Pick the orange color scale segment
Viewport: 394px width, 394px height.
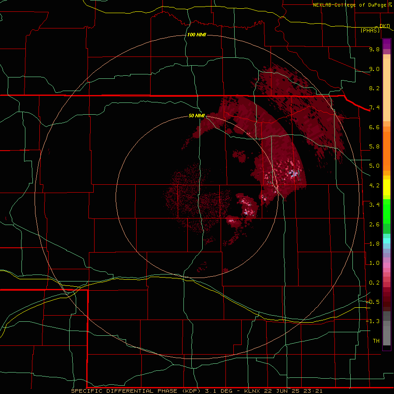(387, 151)
